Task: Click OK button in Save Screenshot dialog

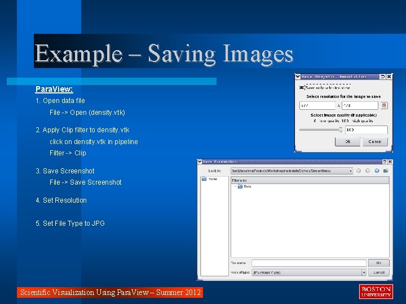Action: (378, 263)
